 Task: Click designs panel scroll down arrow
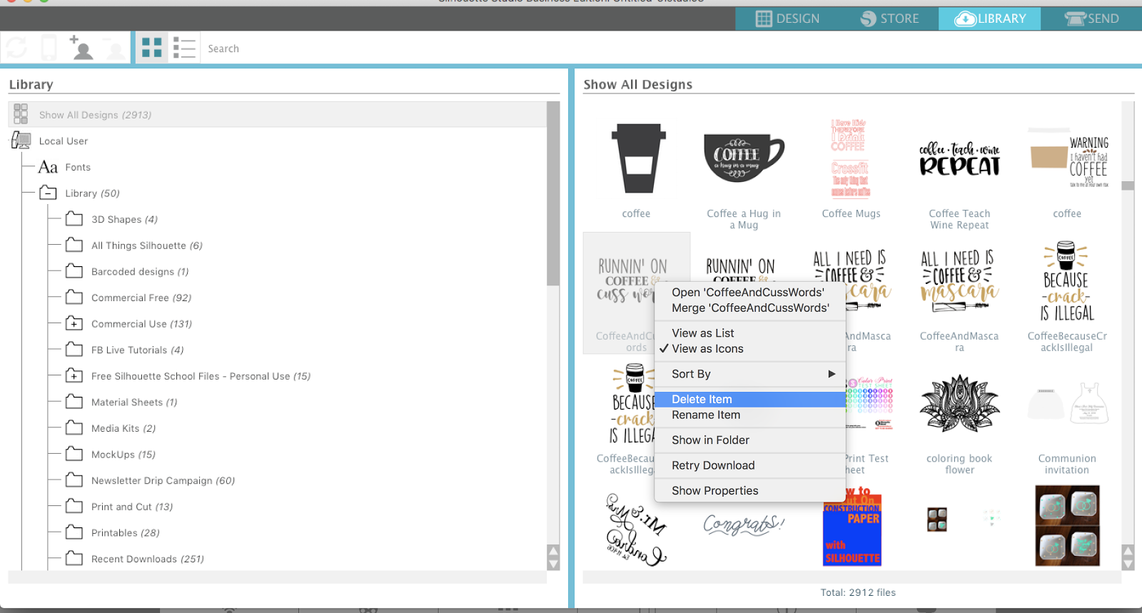click(1128, 564)
